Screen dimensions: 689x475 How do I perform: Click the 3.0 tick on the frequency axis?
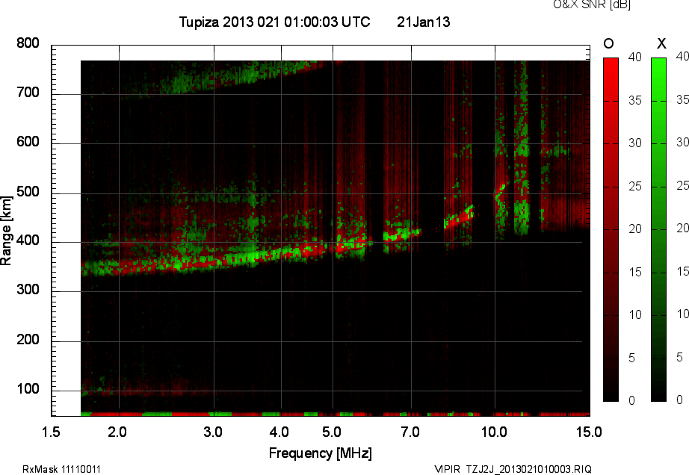tap(213, 432)
